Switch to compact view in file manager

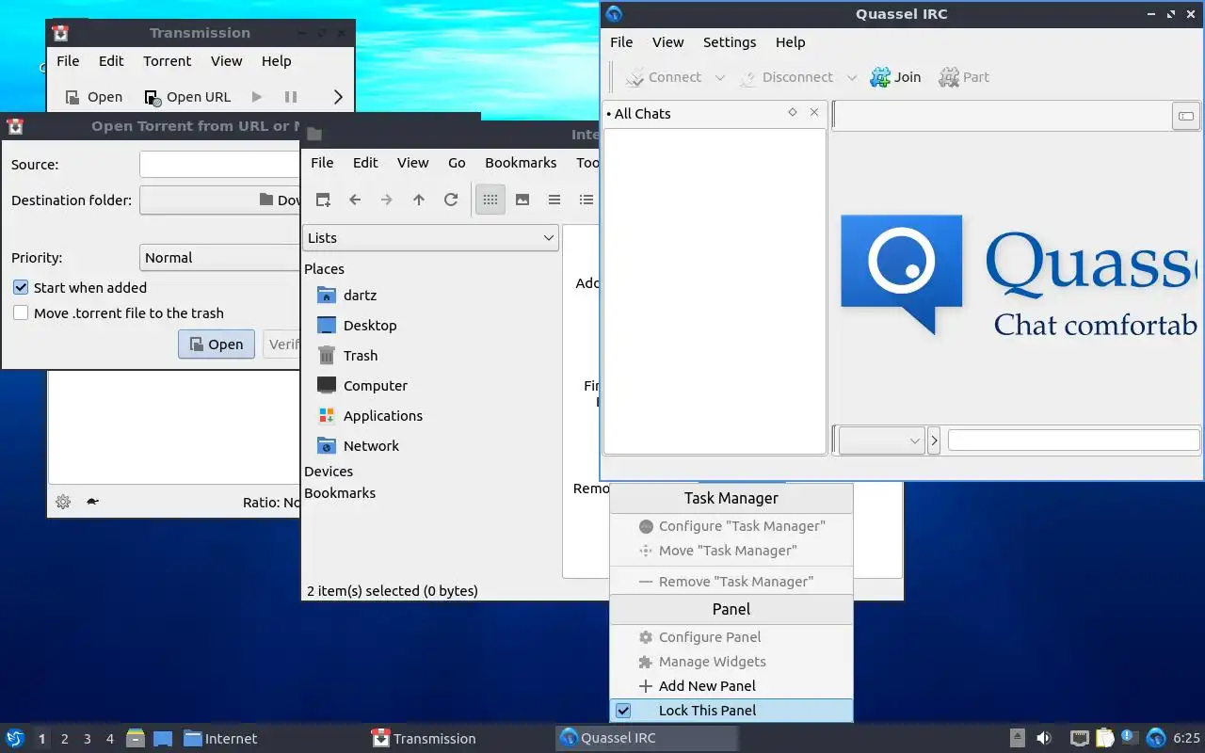click(554, 200)
